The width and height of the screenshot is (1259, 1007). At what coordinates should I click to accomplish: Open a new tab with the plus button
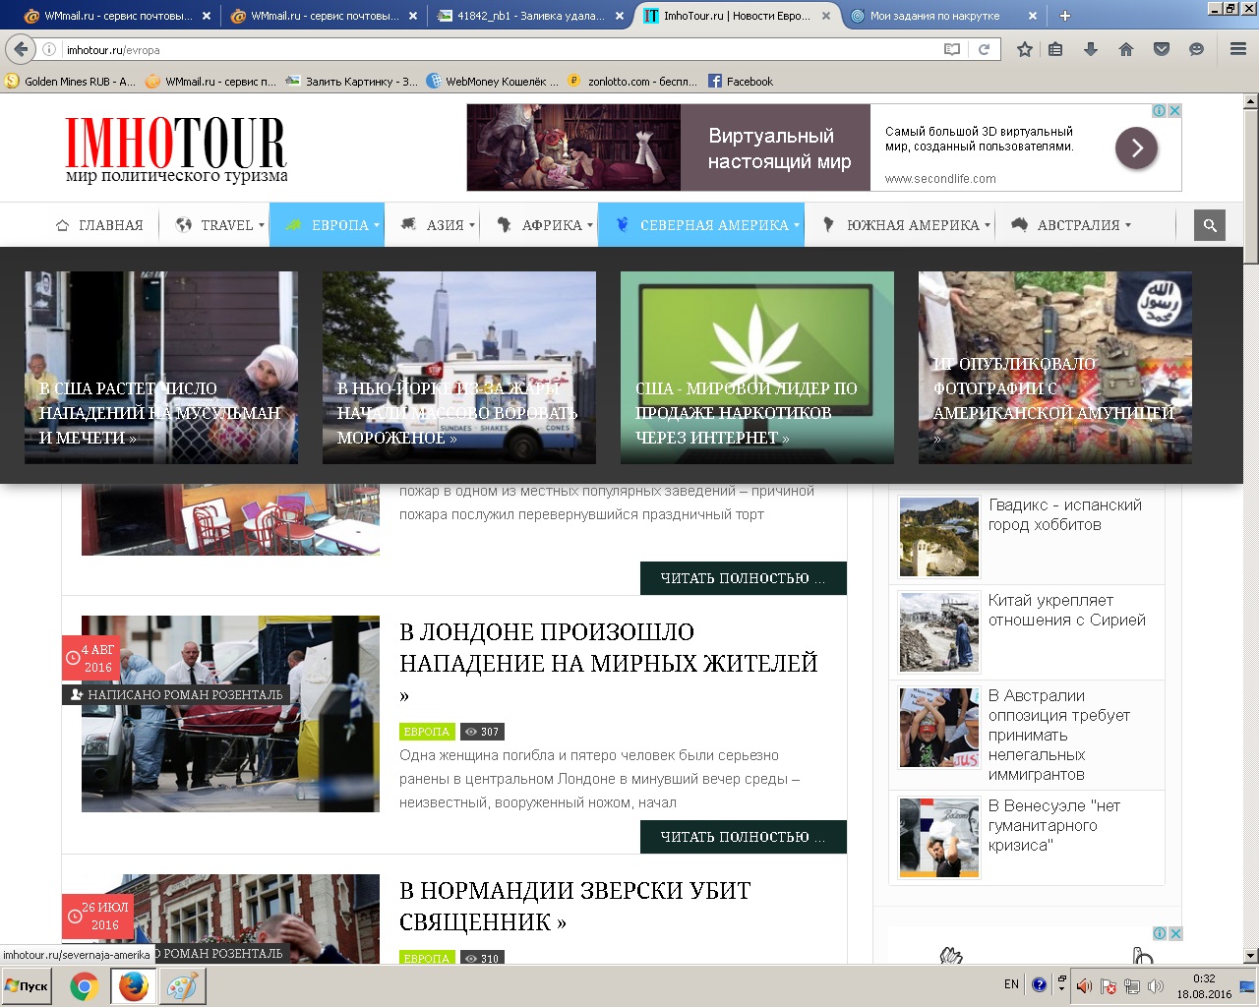point(1064,16)
